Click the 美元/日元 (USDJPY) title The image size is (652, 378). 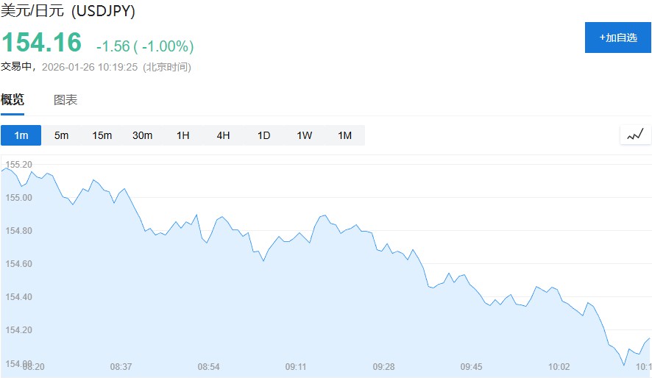68,12
